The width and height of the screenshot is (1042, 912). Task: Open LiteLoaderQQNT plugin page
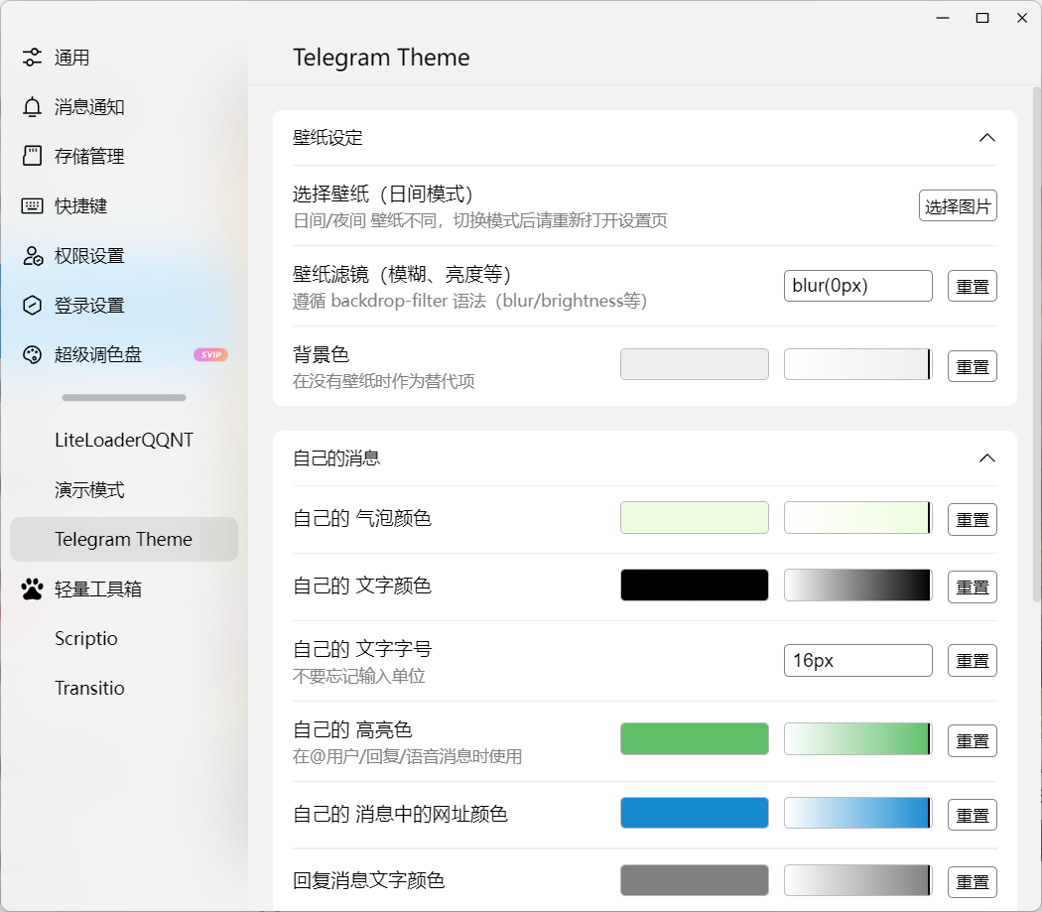pos(124,440)
